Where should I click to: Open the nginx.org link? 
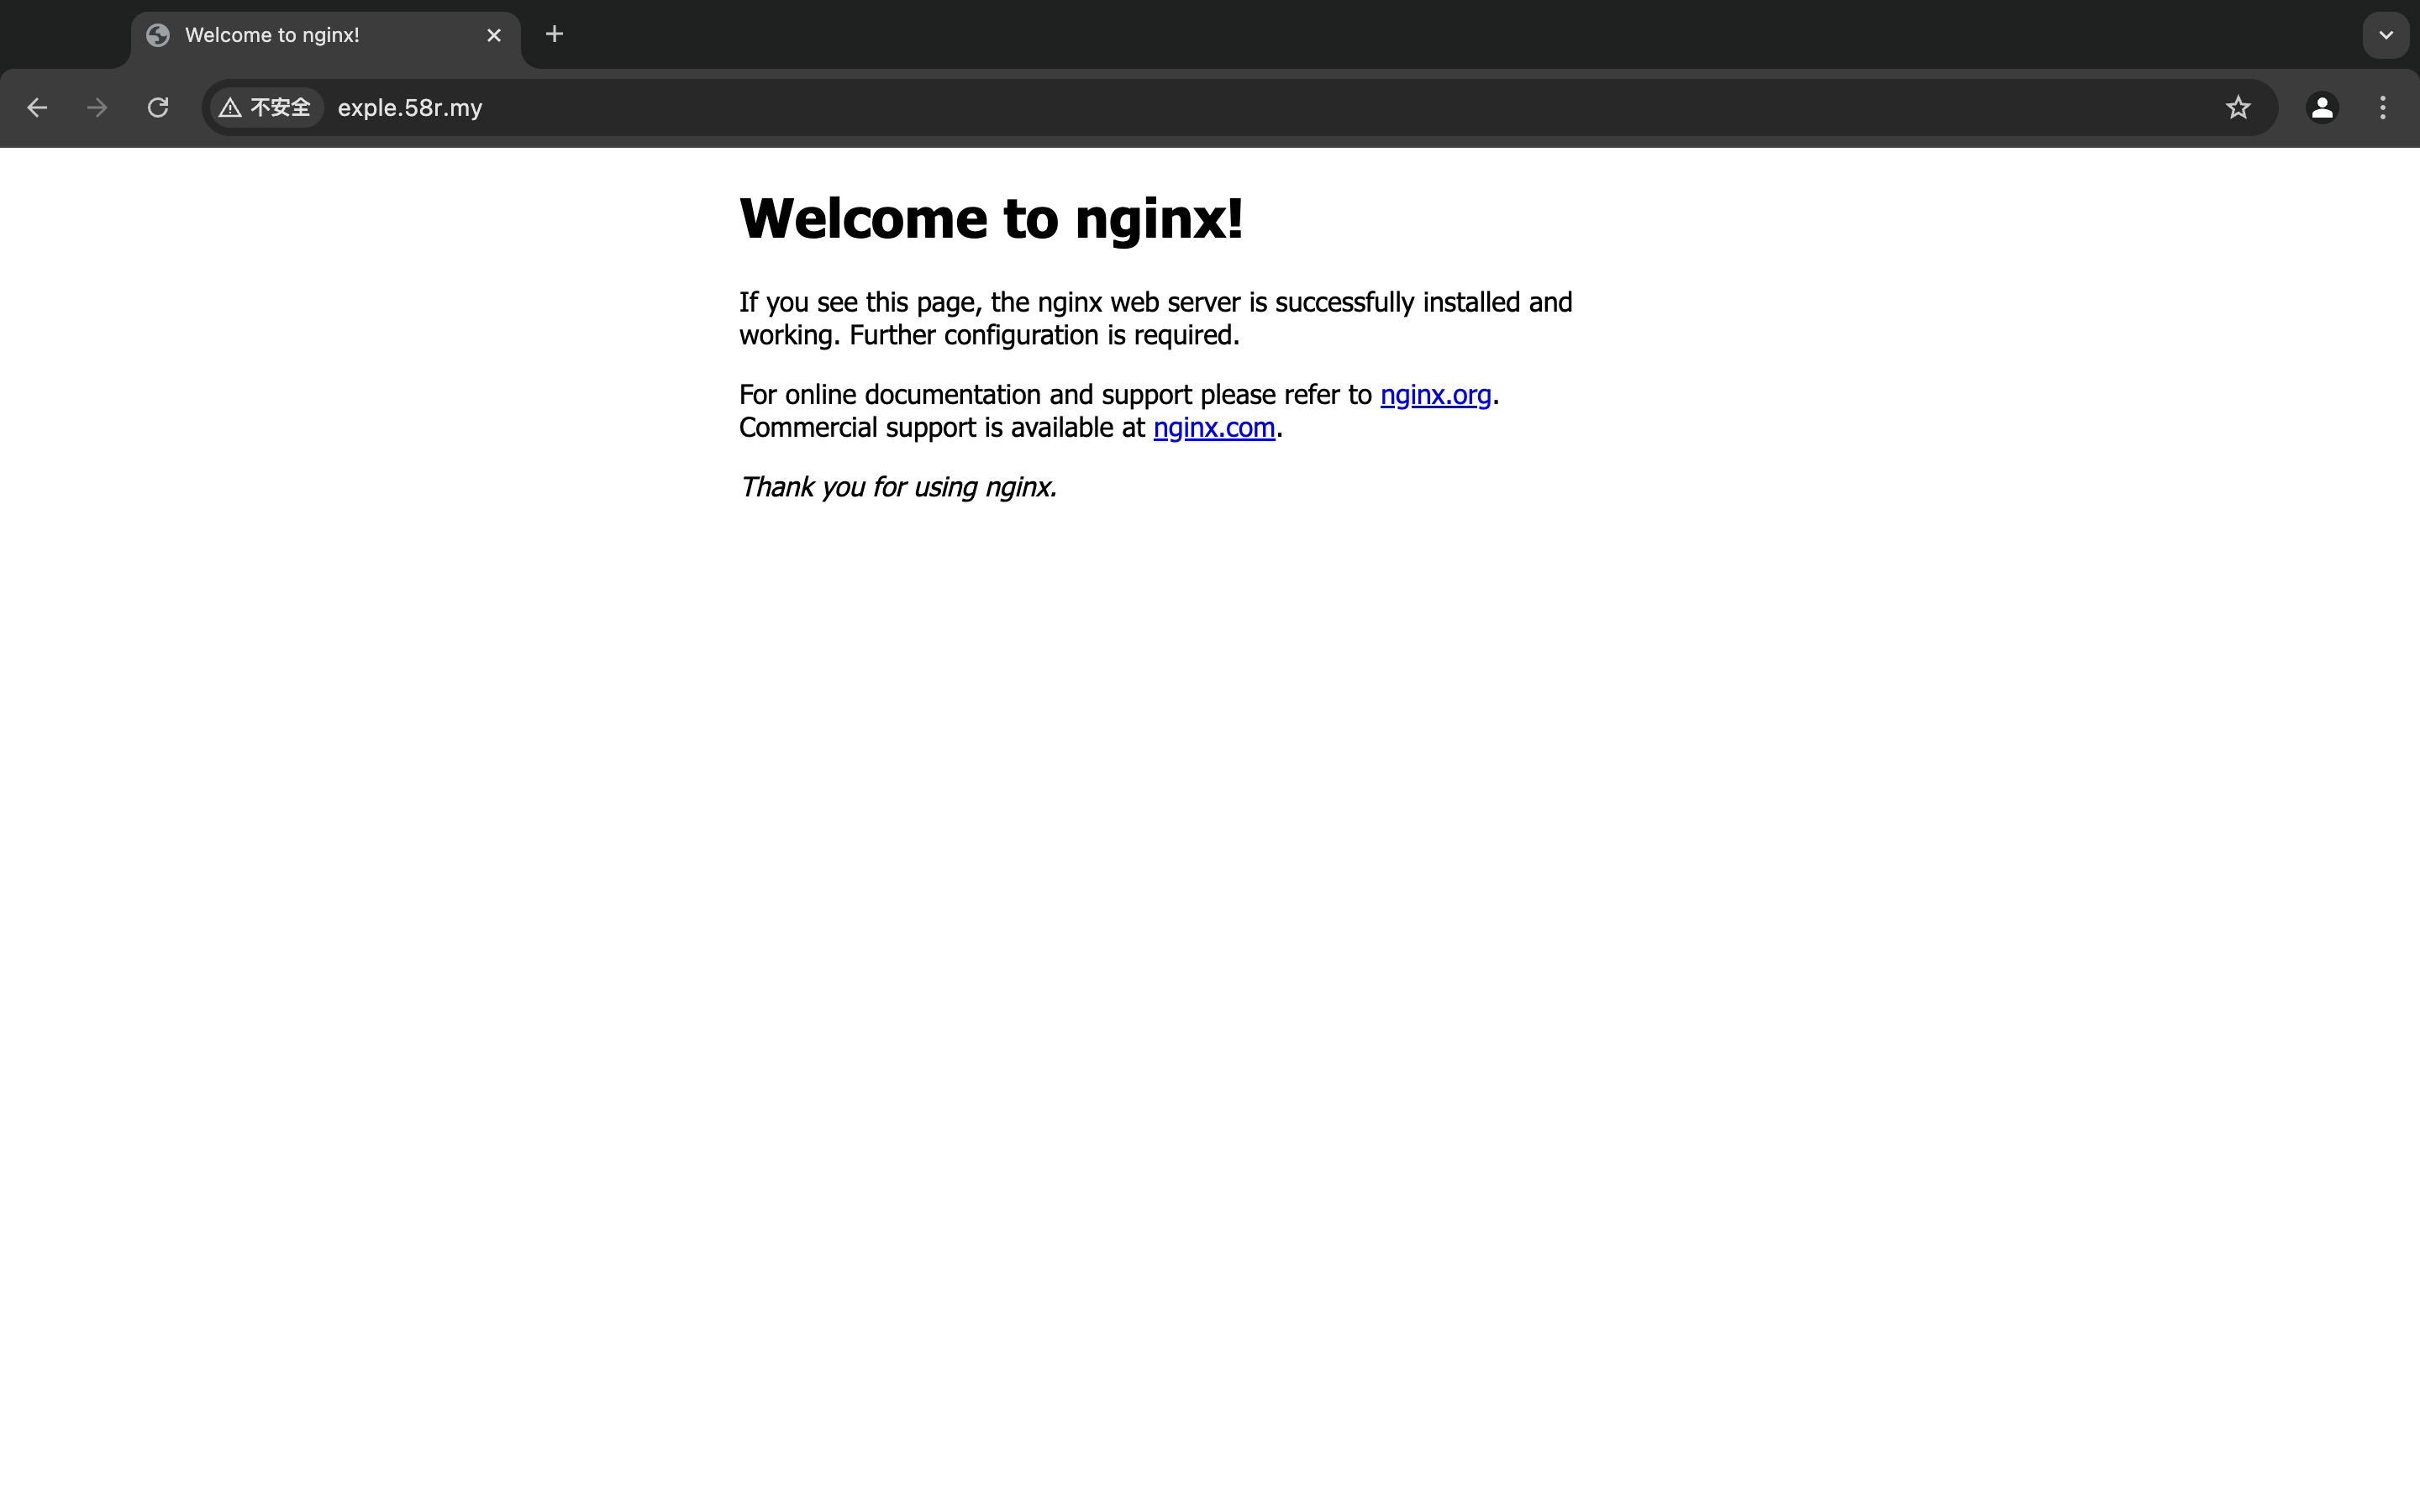pos(1435,395)
